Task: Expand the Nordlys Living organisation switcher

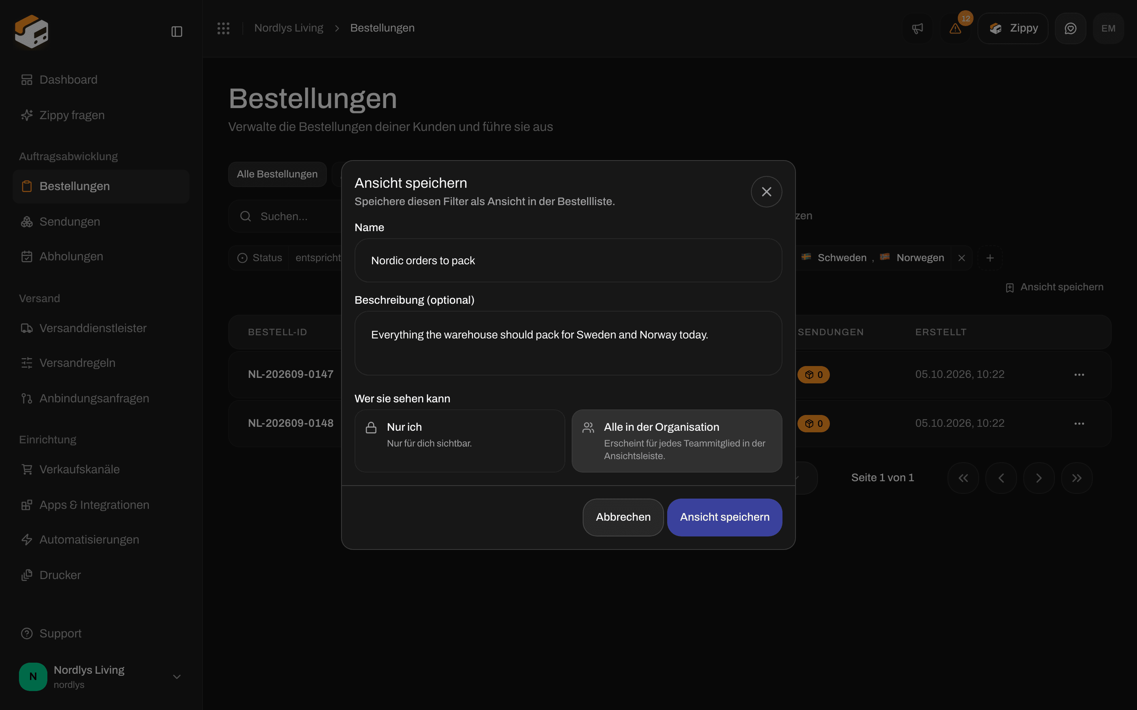Action: tap(101, 676)
